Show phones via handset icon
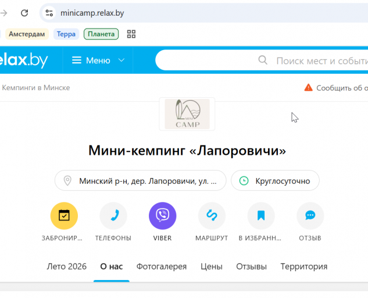368x298 pixels. (113, 216)
